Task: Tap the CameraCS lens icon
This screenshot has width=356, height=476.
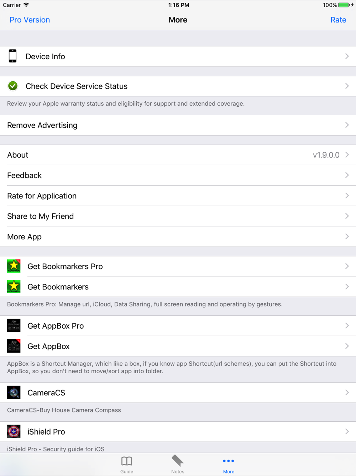Action: point(14,393)
